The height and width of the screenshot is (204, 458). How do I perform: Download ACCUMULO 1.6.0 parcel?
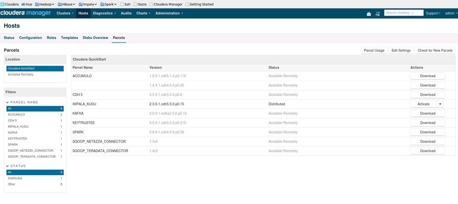(428, 76)
